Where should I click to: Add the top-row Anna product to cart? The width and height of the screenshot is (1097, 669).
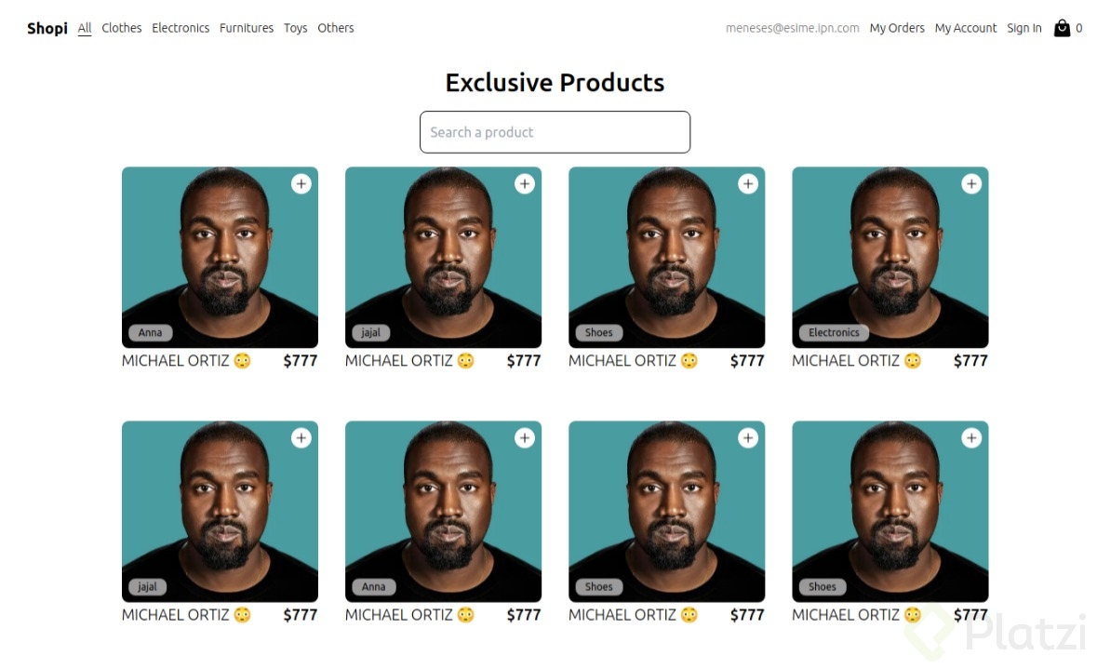[x=301, y=184]
